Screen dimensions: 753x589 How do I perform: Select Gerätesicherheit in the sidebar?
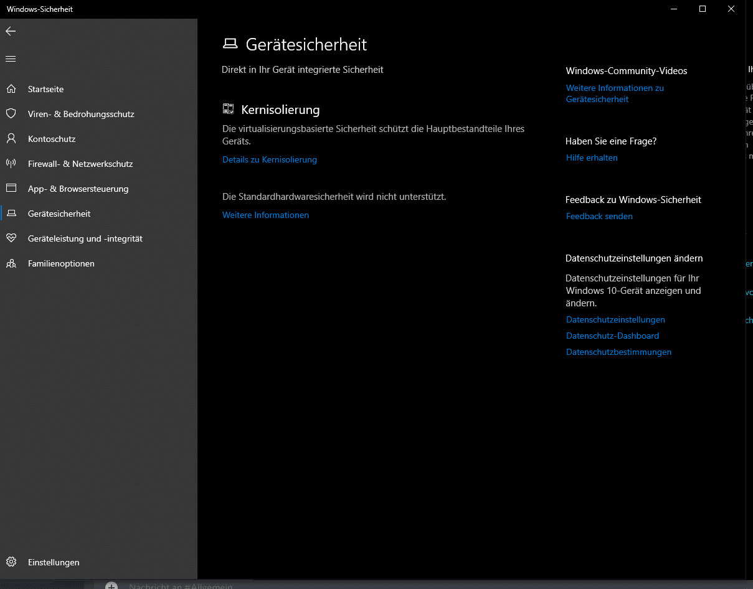[59, 214]
